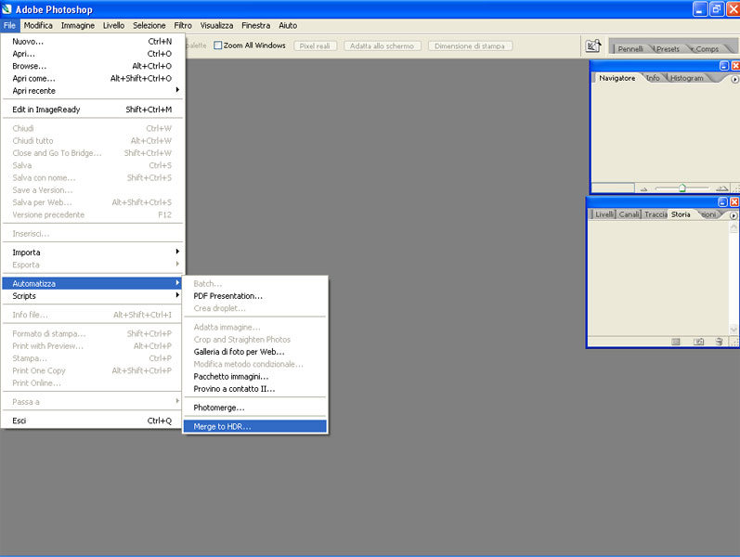Click the Storia panel scroll-down arrow

click(x=734, y=329)
